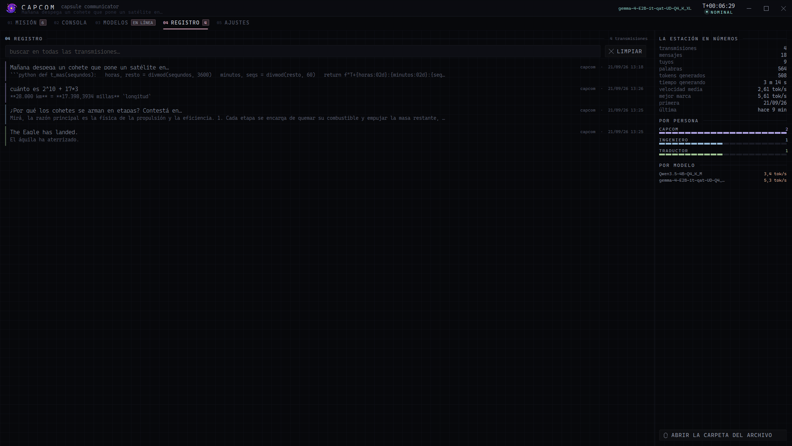Click the NOMINAL status indicator
Image resolution: width=792 pixels, height=446 pixels.
pos(719,12)
